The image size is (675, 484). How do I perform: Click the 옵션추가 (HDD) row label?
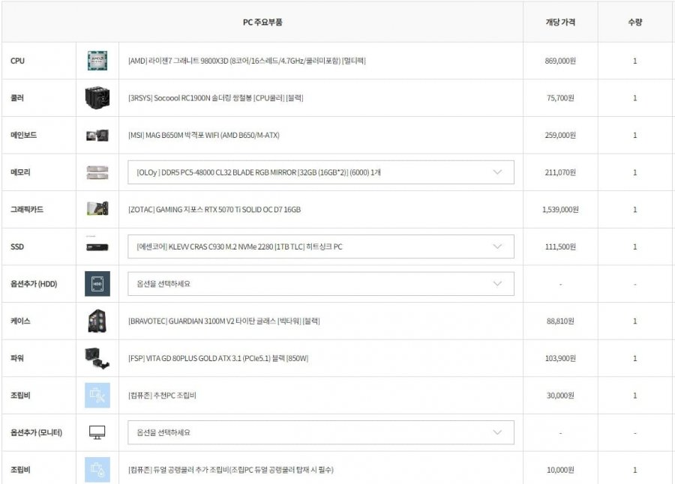click(34, 283)
